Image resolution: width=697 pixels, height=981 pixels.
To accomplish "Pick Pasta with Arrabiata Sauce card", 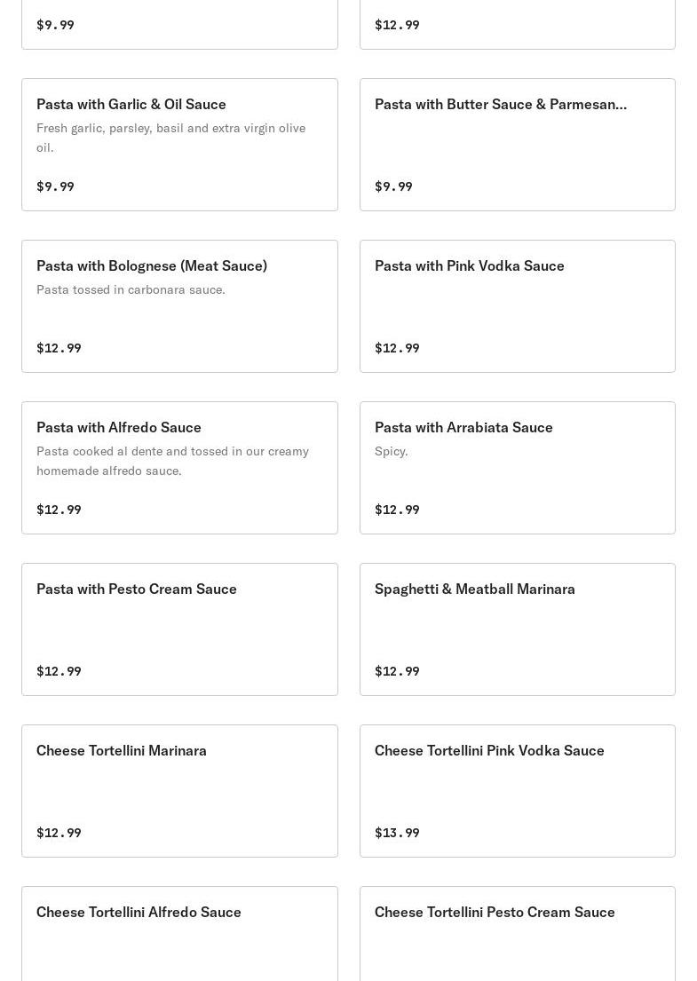I will click(x=518, y=468).
